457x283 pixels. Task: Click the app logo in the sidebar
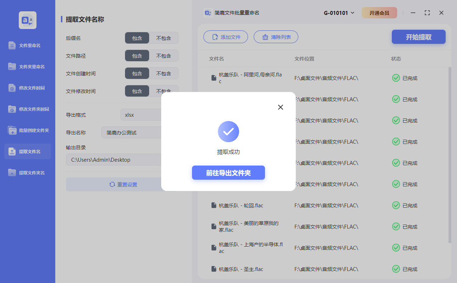click(x=28, y=20)
